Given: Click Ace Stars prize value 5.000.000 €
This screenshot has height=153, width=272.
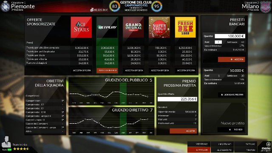Looking at the screenshot, I should pyautogui.click(x=82, y=48).
